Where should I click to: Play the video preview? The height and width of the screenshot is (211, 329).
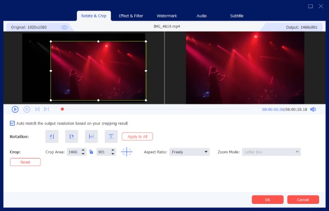(15, 109)
